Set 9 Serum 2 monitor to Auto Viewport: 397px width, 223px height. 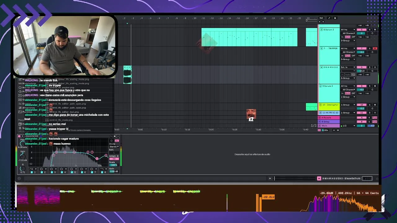(x=348, y=93)
